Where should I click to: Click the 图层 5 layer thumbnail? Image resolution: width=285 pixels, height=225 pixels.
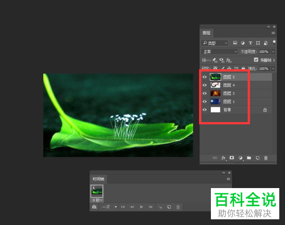[215, 77]
